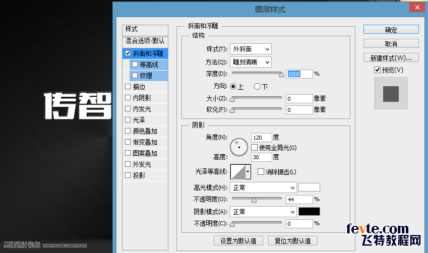Click the 深度 value field showing 1000
Screen dimensions: 428x253
click(299, 74)
